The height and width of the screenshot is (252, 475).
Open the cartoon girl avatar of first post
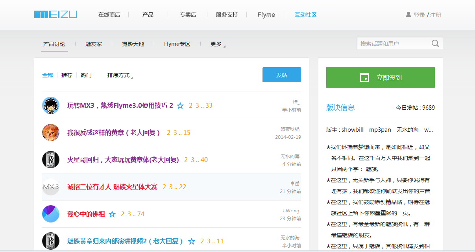[51, 105]
